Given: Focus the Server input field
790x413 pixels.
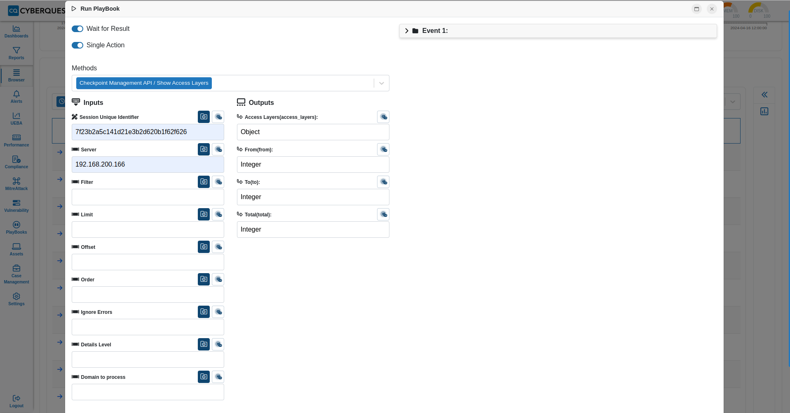Looking at the screenshot, I should pyautogui.click(x=148, y=165).
